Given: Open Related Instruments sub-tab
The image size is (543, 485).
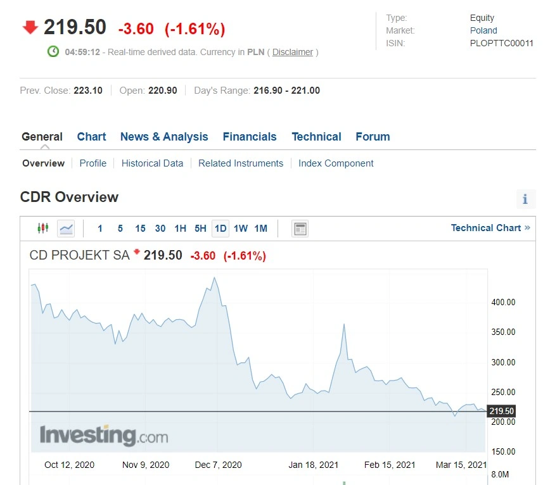Looking at the screenshot, I should pyautogui.click(x=241, y=163).
